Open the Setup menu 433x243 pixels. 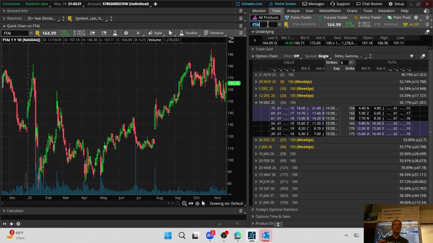pyautogui.click(x=396, y=4)
